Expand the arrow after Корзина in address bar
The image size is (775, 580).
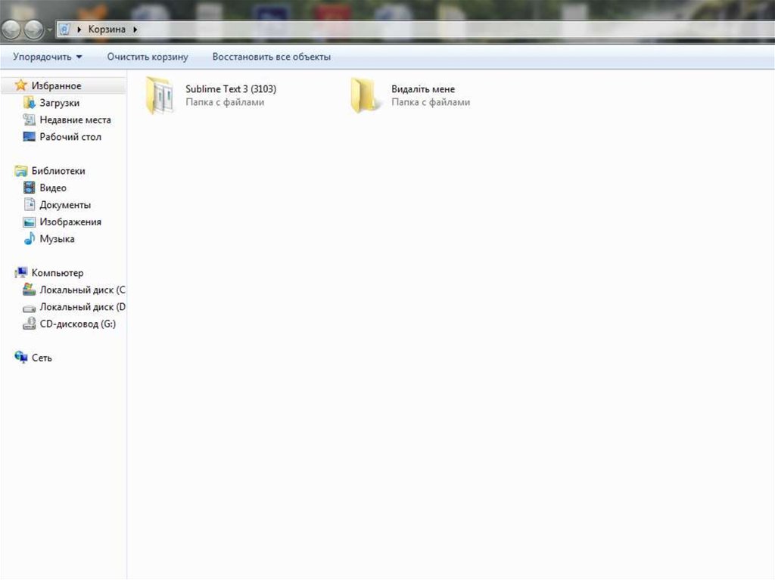coord(135,29)
